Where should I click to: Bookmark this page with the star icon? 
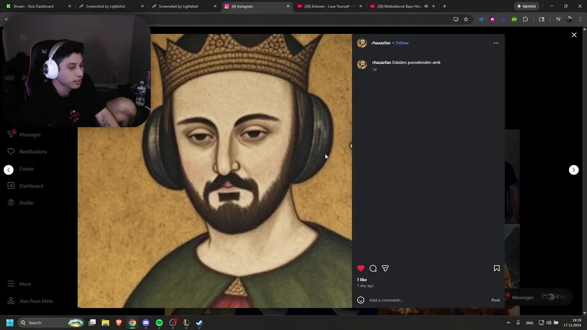466,19
